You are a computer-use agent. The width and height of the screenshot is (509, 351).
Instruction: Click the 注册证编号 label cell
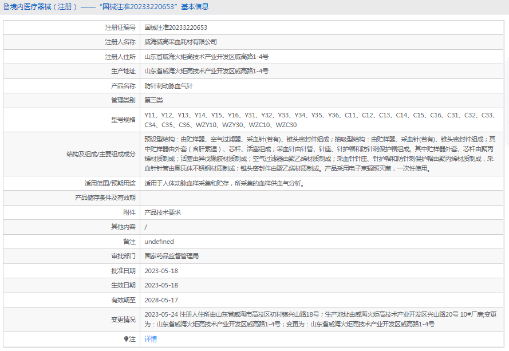(x=120, y=27)
